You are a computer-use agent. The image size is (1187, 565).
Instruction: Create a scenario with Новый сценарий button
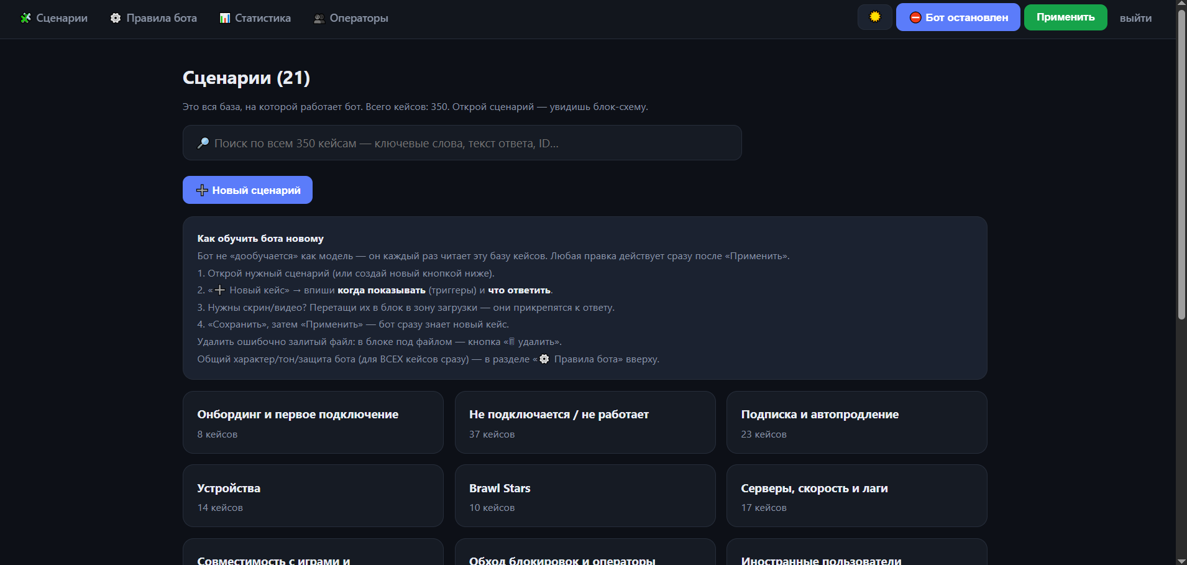pyautogui.click(x=247, y=190)
